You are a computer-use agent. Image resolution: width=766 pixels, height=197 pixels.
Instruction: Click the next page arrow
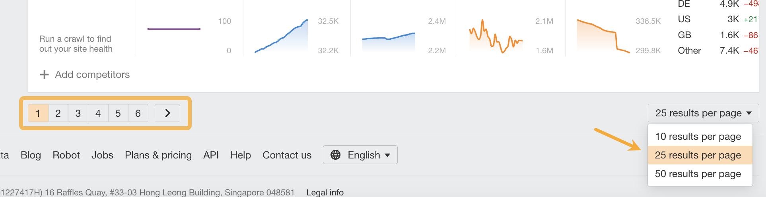pos(167,113)
